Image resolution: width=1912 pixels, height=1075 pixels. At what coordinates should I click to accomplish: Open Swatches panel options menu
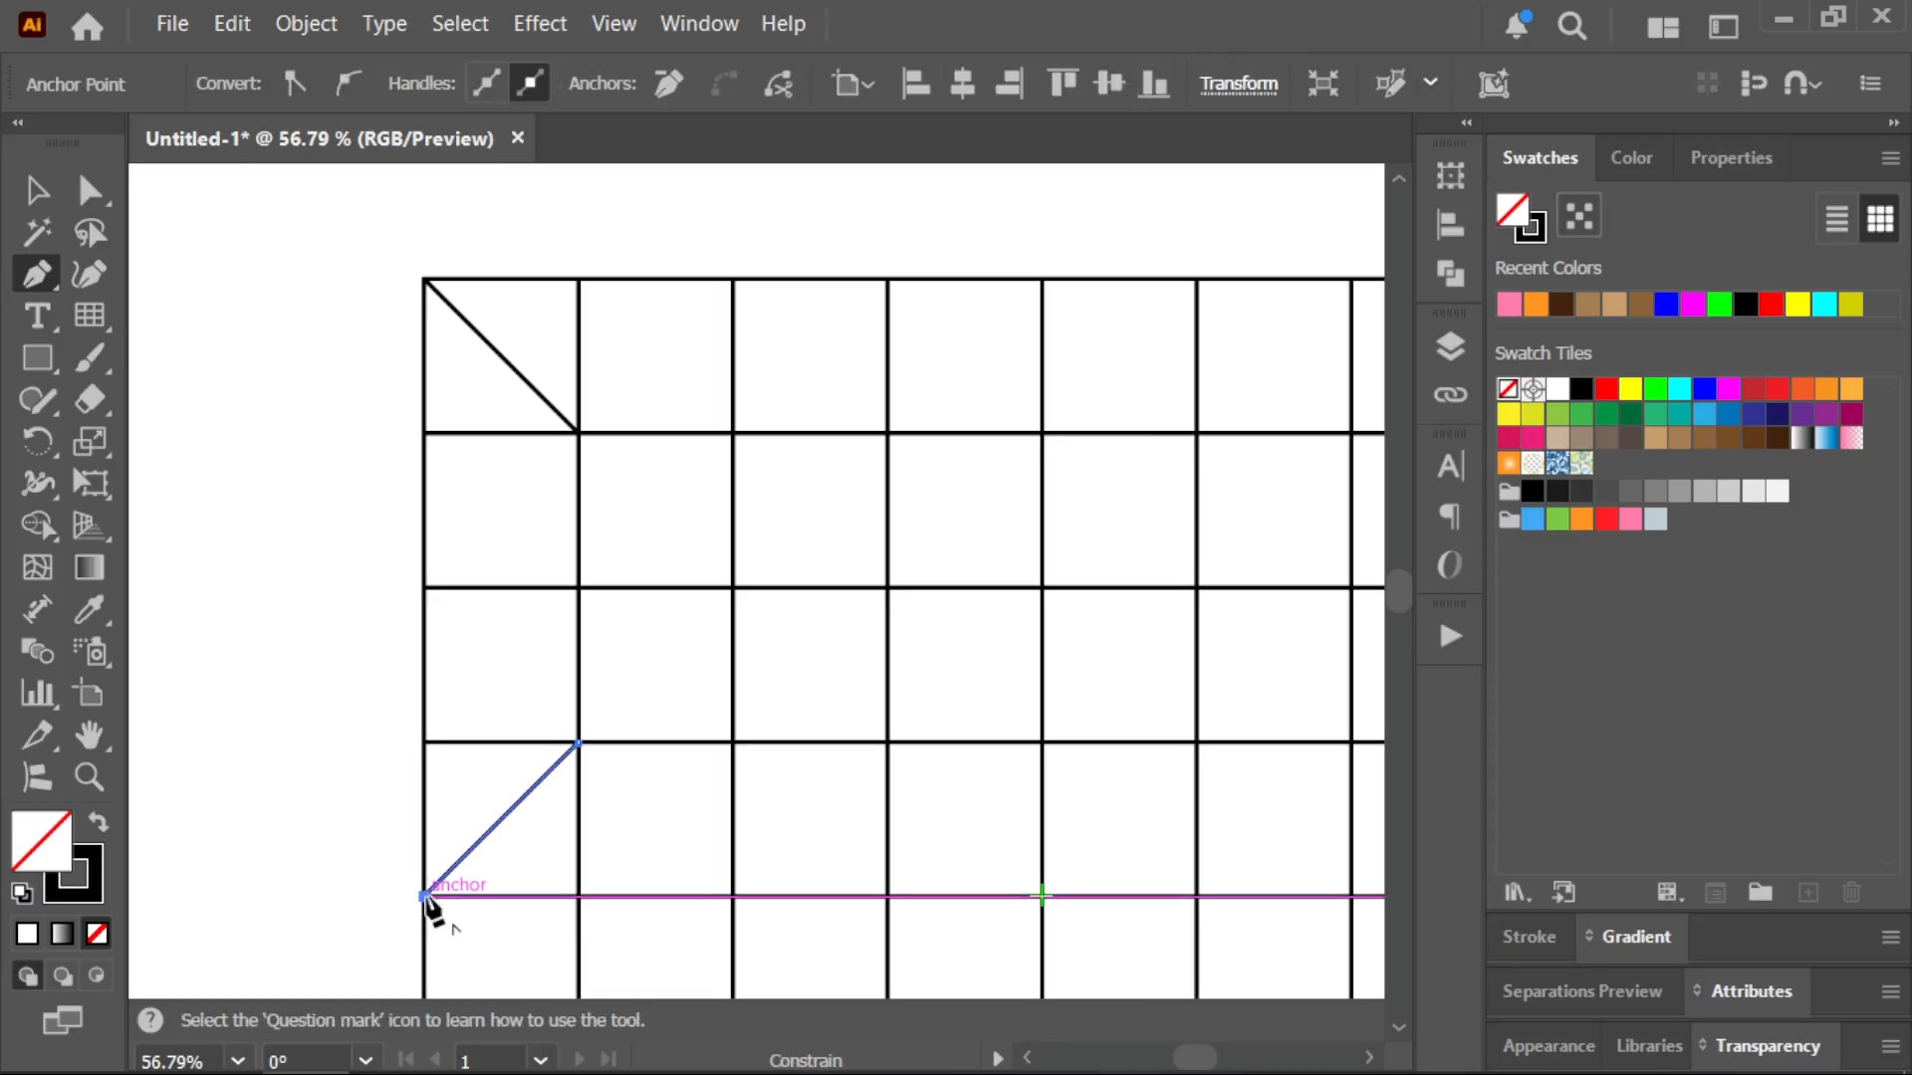click(x=1890, y=158)
